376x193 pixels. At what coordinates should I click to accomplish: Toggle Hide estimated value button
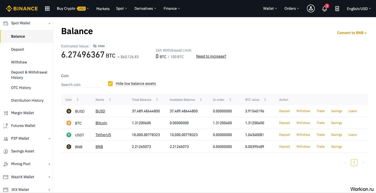(x=99, y=46)
